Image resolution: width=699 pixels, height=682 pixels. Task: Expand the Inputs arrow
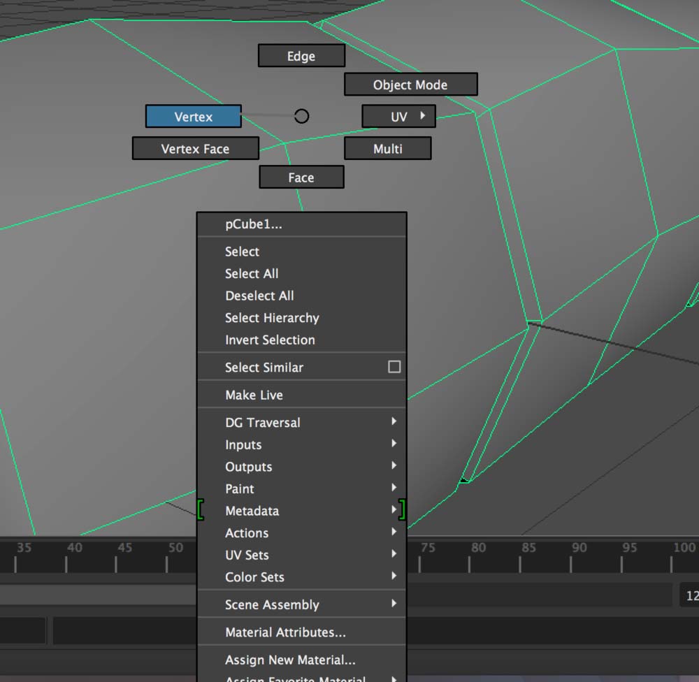point(394,443)
